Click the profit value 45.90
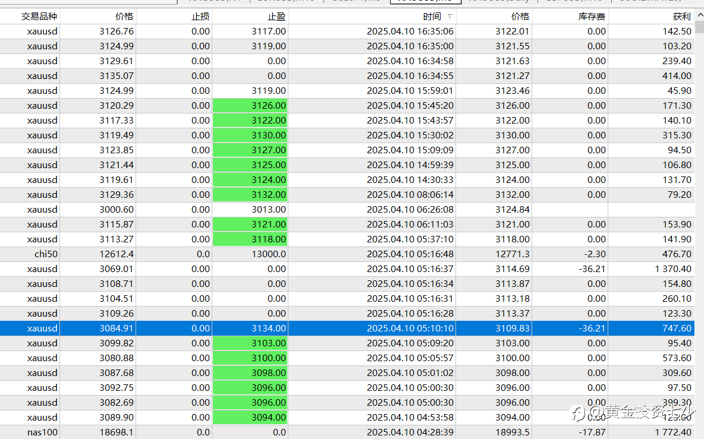The image size is (704, 439). tap(680, 90)
